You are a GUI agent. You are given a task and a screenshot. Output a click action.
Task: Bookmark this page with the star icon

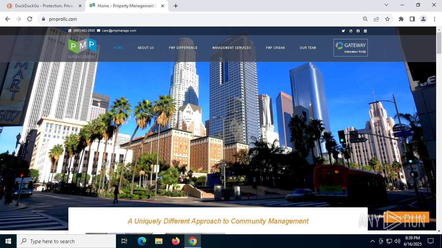click(x=387, y=19)
